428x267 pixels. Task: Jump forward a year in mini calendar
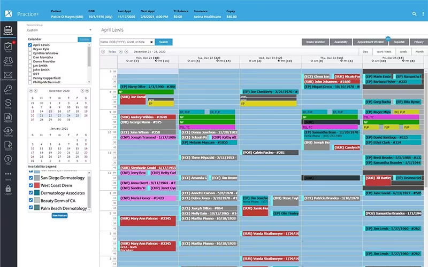coord(87,91)
